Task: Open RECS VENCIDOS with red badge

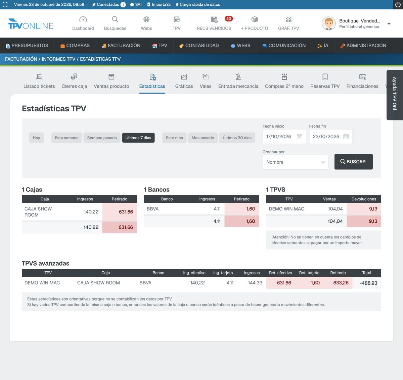Action: 214,23
